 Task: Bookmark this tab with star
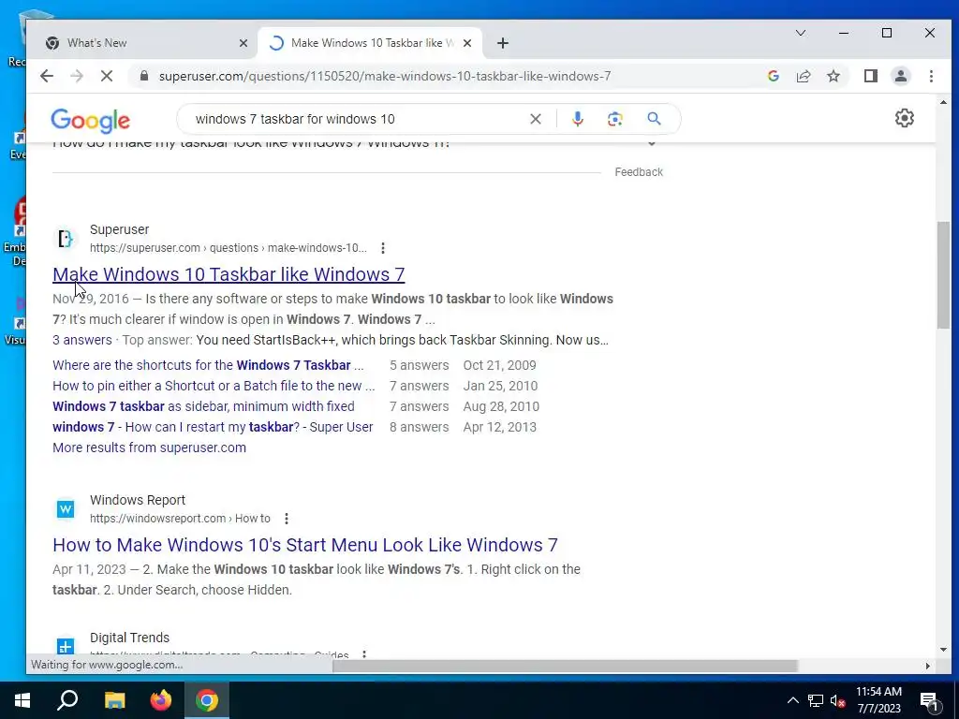click(833, 76)
